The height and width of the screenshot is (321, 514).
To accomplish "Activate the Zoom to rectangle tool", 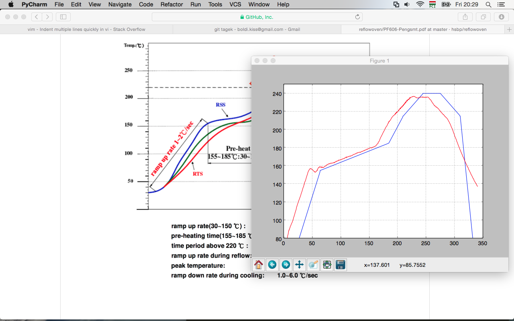I will 313,265.
